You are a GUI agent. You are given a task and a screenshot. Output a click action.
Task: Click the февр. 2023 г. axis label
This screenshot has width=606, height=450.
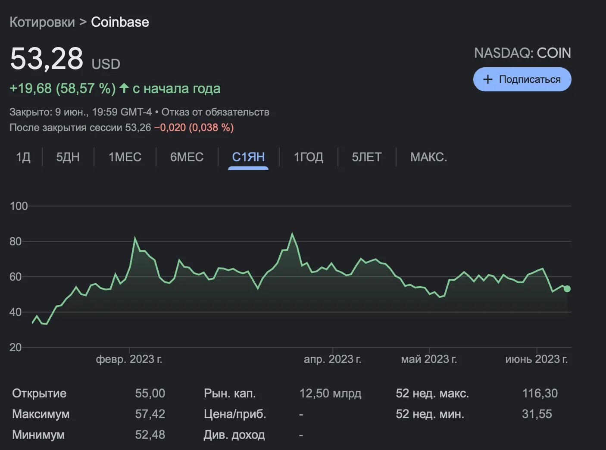click(129, 359)
